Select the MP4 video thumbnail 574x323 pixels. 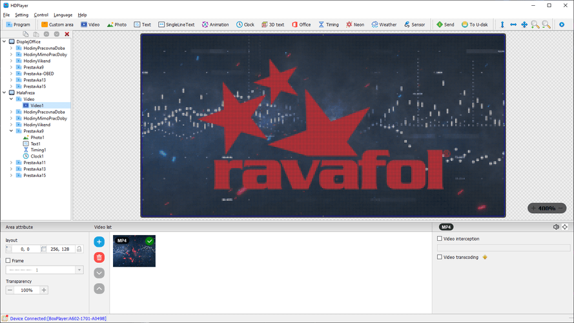134,251
